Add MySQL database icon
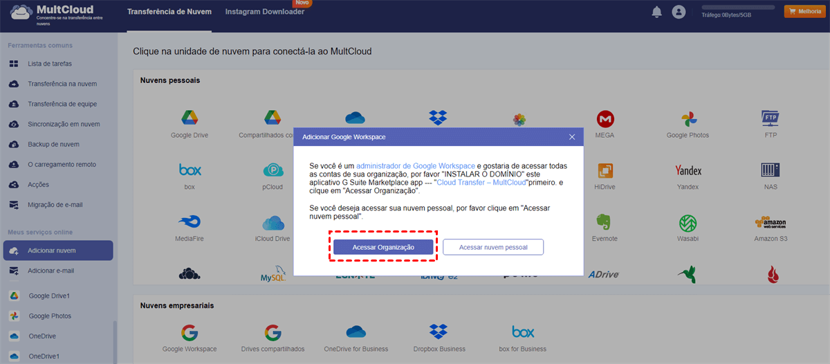The height and width of the screenshot is (364, 830). point(274,274)
